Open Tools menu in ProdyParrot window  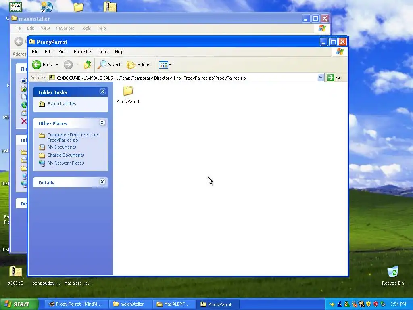point(104,52)
